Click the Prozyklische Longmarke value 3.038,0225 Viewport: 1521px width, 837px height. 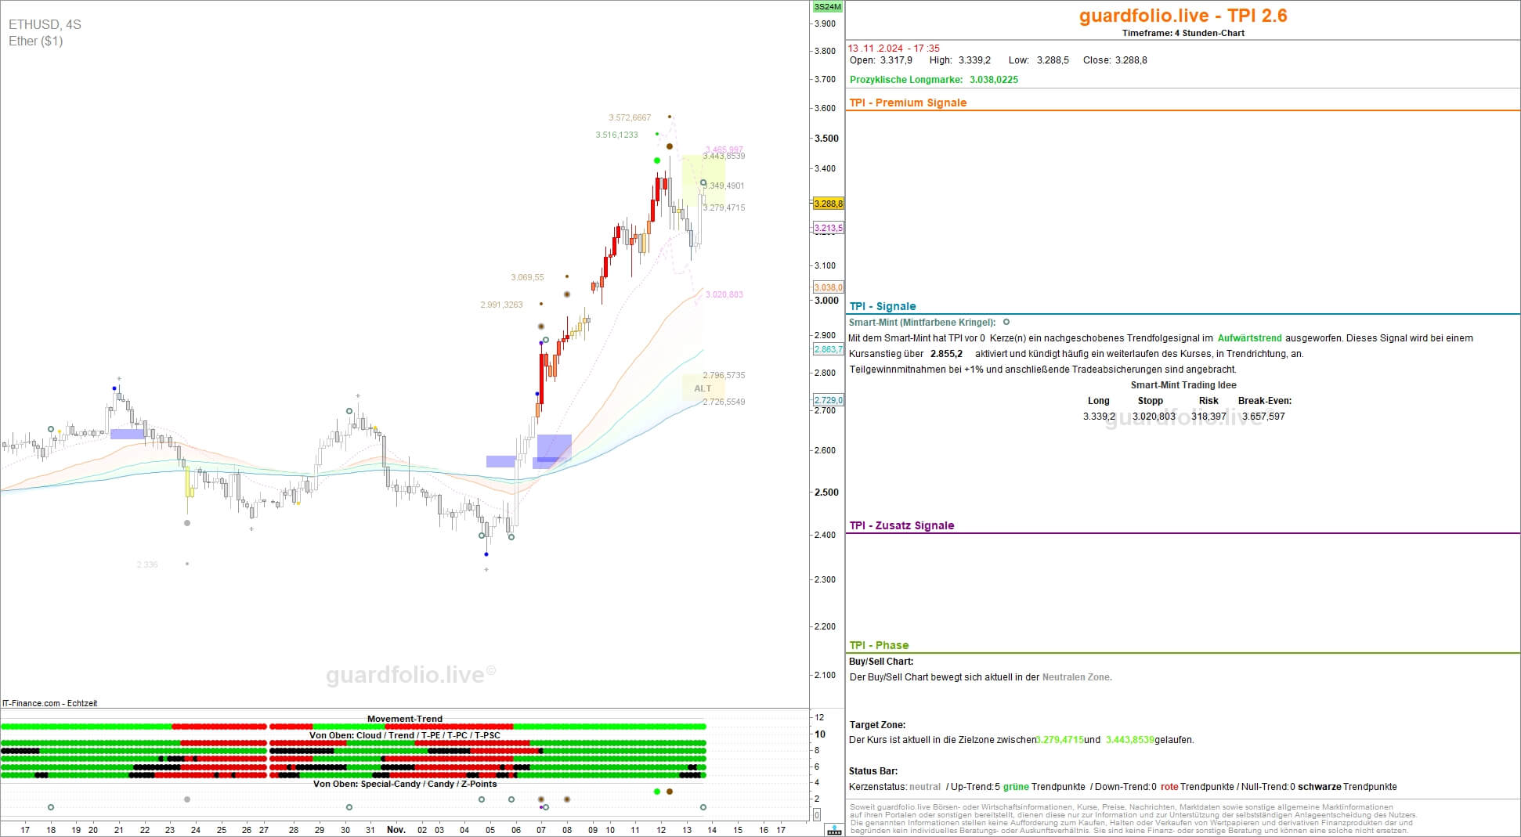(994, 79)
